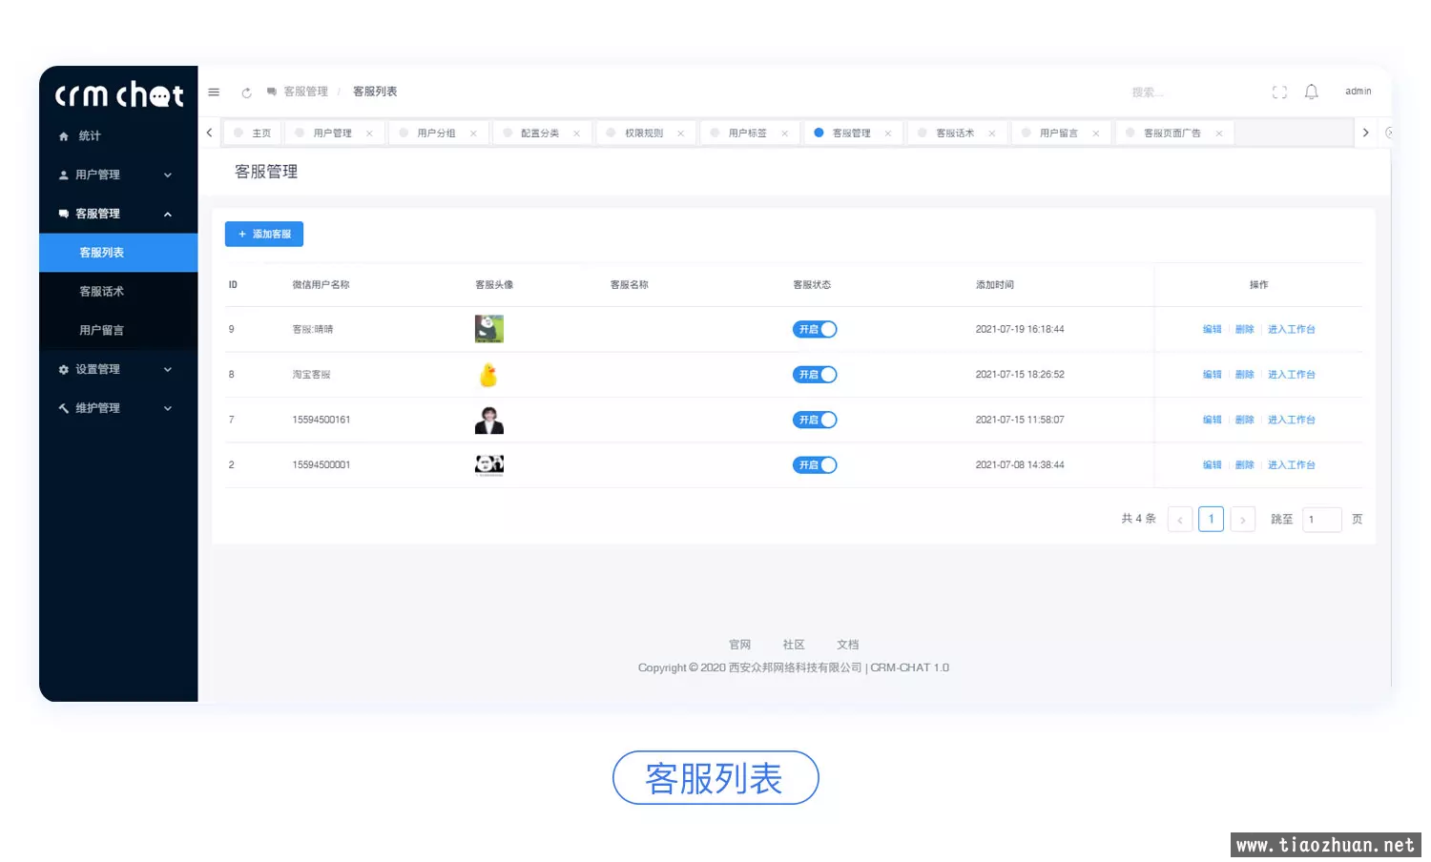The width and height of the screenshot is (1431, 862).
Task: Edit the 客服:晴晴 row
Action: click(1212, 329)
